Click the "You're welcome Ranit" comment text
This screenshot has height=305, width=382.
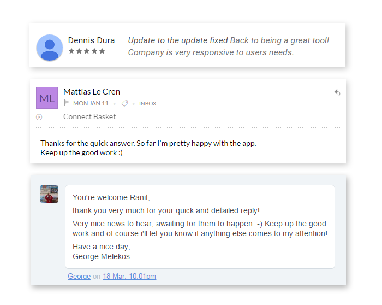(111, 197)
